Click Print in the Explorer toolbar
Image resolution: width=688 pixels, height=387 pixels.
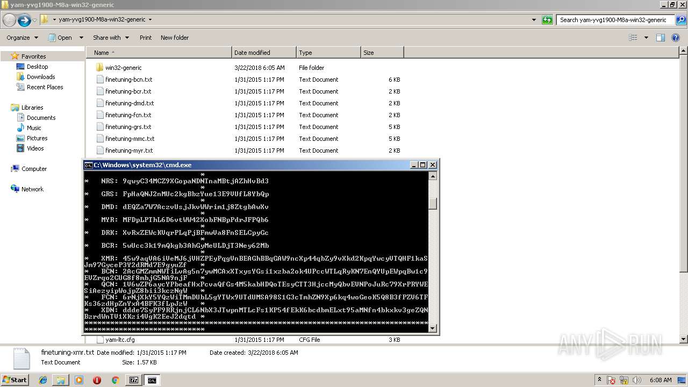pos(146,38)
